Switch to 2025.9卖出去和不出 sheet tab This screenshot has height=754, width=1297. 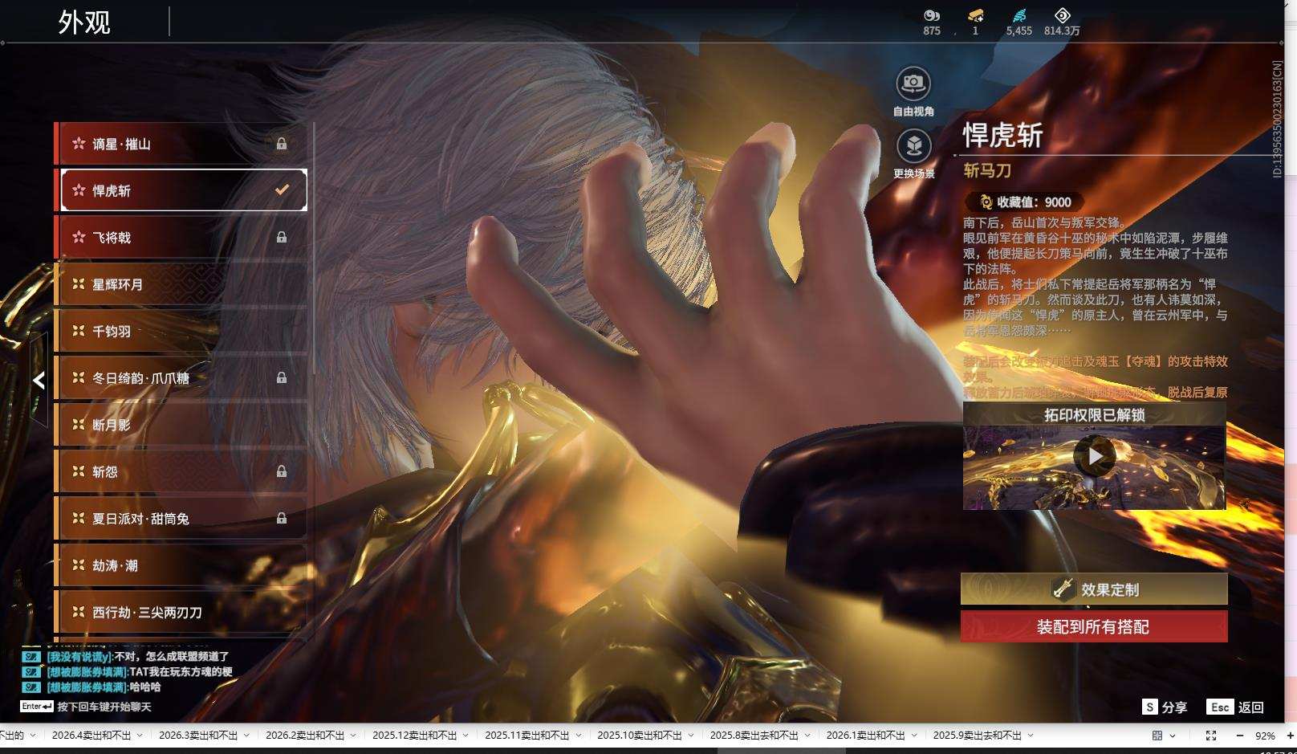(x=978, y=735)
